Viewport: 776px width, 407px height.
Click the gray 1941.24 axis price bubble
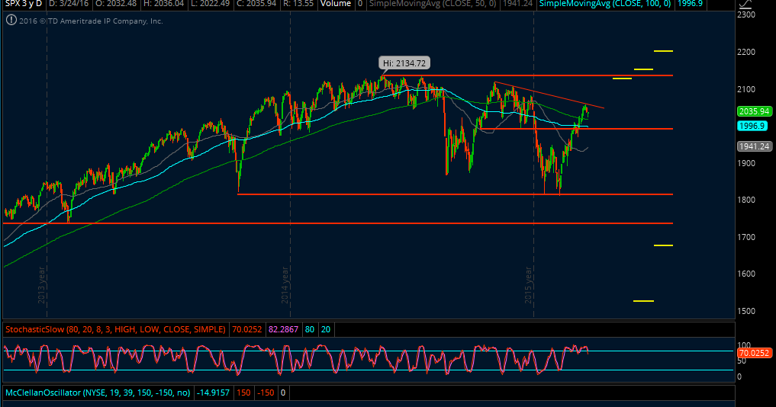click(753, 146)
